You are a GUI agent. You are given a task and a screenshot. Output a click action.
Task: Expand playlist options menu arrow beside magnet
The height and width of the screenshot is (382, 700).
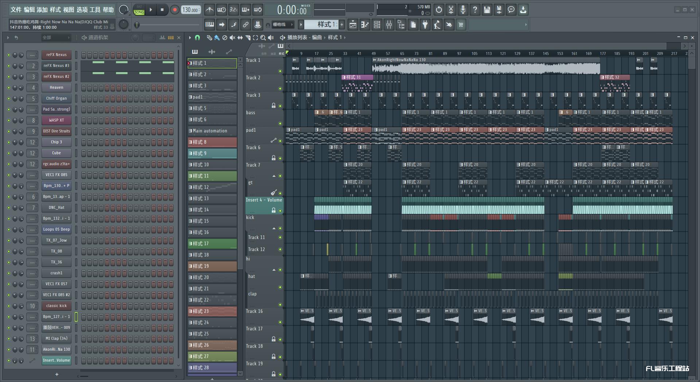(190, 37)
